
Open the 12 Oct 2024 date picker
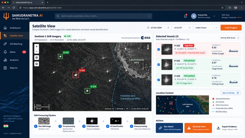158,28
